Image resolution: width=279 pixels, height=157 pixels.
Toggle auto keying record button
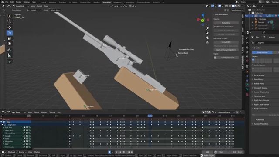(x=109, y=152)
